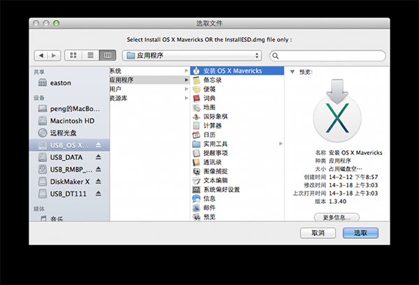The width and height of the screenshot is (419, 285).
Task: Open 应用程序 folder in first column
Action: (x=149, y=80)
